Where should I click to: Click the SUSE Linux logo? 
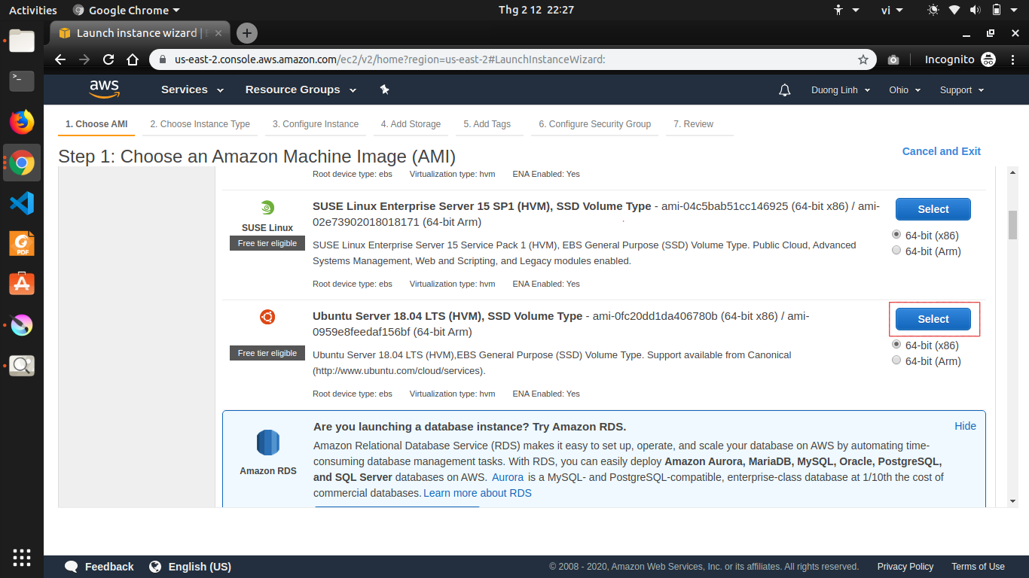click(x=267, y=208)
